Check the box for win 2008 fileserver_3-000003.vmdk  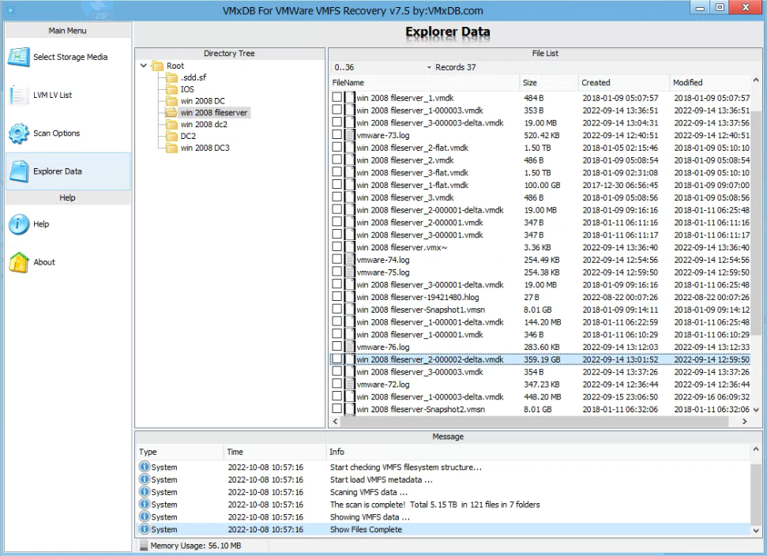click(337, 371)
